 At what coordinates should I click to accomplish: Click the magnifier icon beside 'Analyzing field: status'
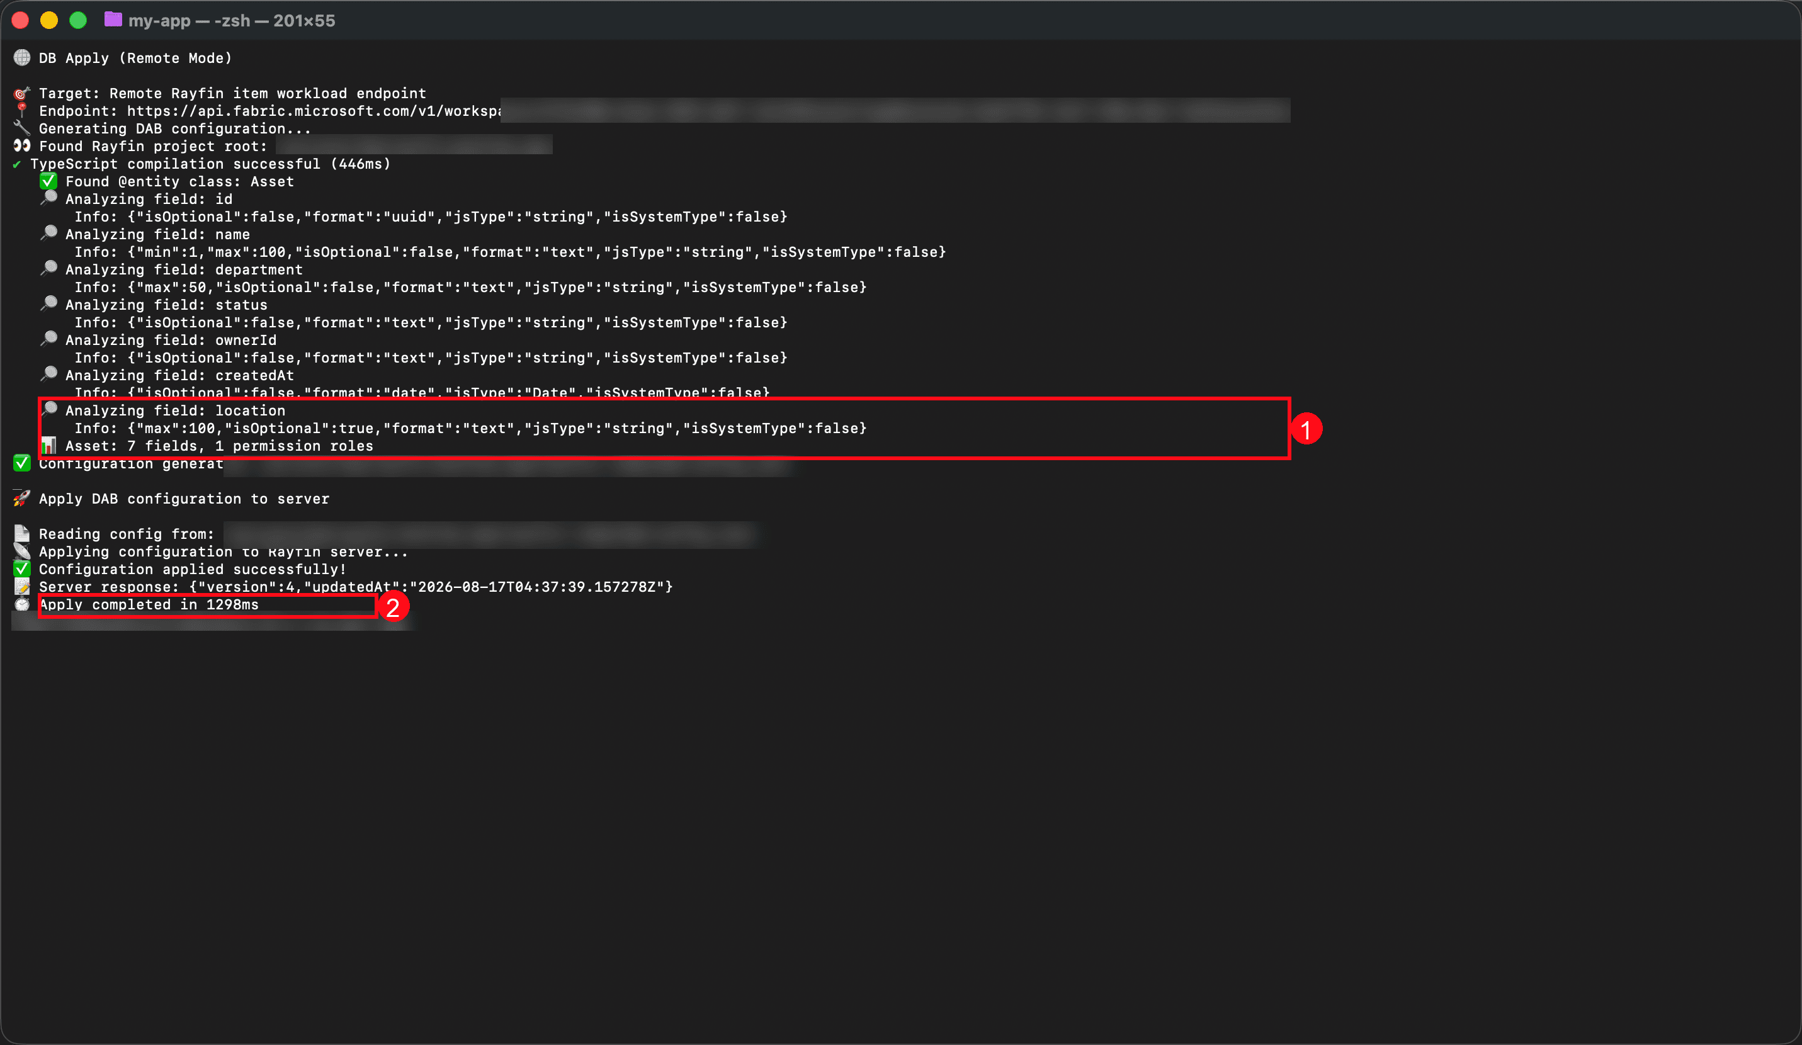pos(48,305)
